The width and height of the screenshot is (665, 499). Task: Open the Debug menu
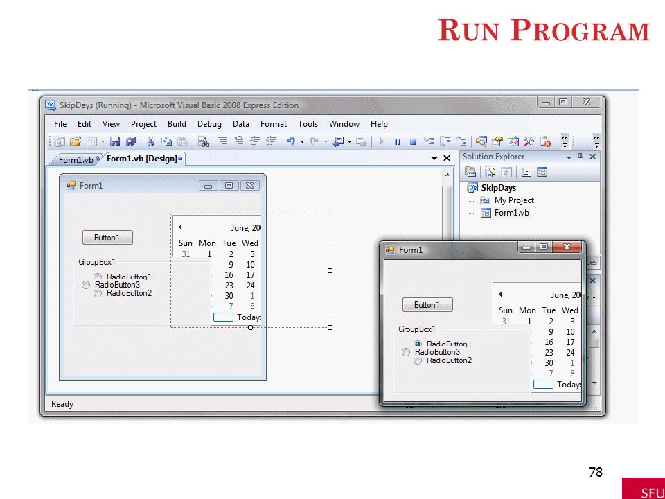point(209,124)
